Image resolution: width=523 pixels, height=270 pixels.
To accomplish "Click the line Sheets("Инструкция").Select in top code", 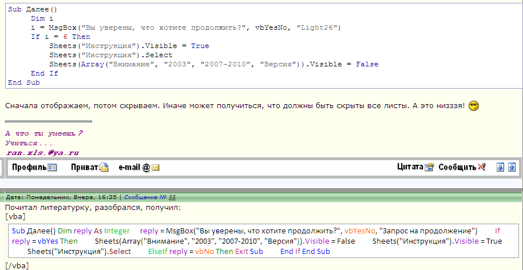I will pos(111,55).
